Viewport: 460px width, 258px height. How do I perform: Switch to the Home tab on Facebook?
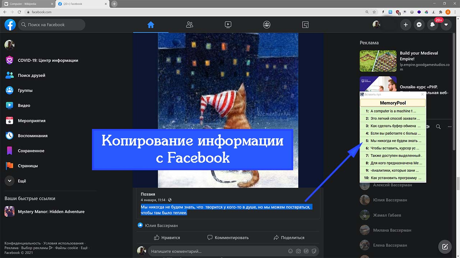[151, 24]
